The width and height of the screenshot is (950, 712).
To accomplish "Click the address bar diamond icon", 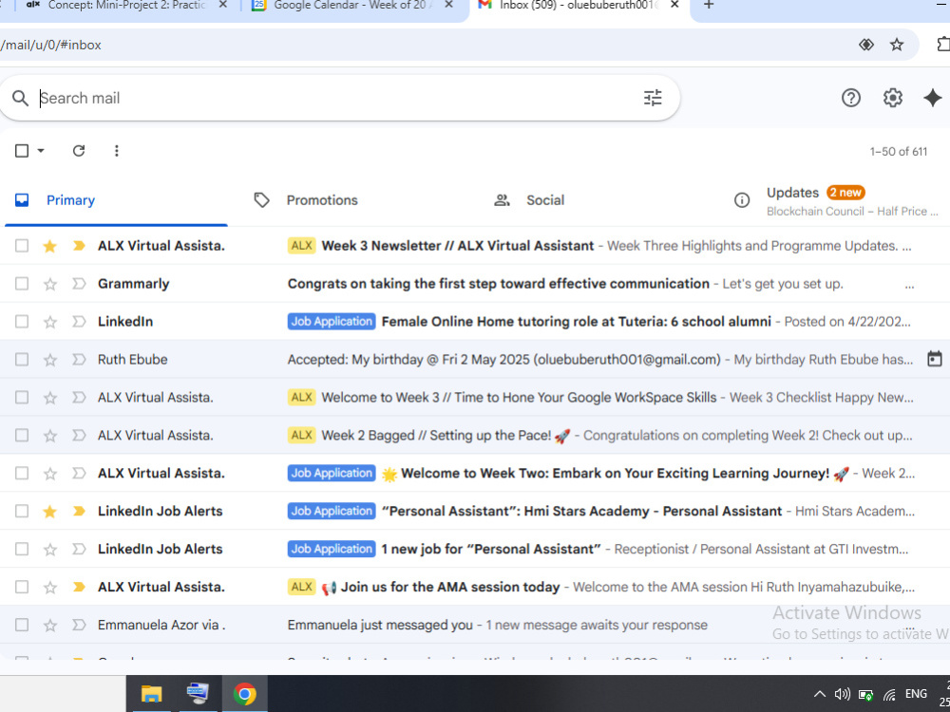I will click(x=866, y=45).
